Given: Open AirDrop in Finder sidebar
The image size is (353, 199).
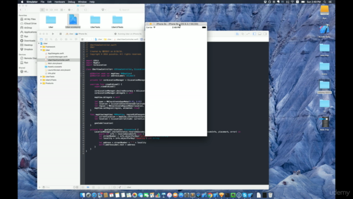Looking at the screenshot, I should 28,28.
